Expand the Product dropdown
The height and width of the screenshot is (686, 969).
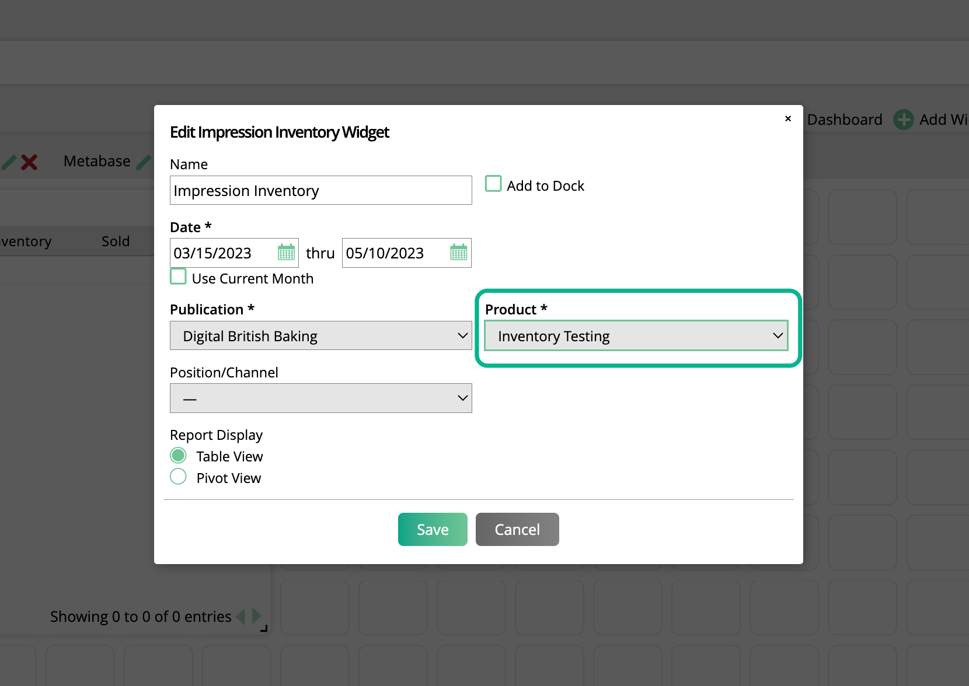(x=636, y=336)
